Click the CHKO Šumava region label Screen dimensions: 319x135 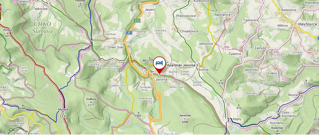tap(42, 28)
